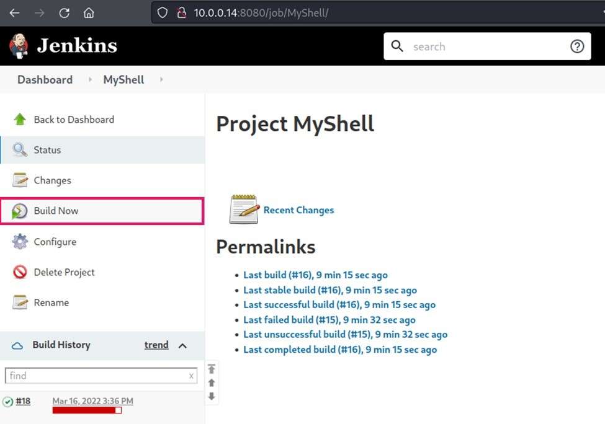This screenshot has width=605, height=424.
Task: Open Last unsuccessful build (#15) permalink
Action: pos(346,335)
